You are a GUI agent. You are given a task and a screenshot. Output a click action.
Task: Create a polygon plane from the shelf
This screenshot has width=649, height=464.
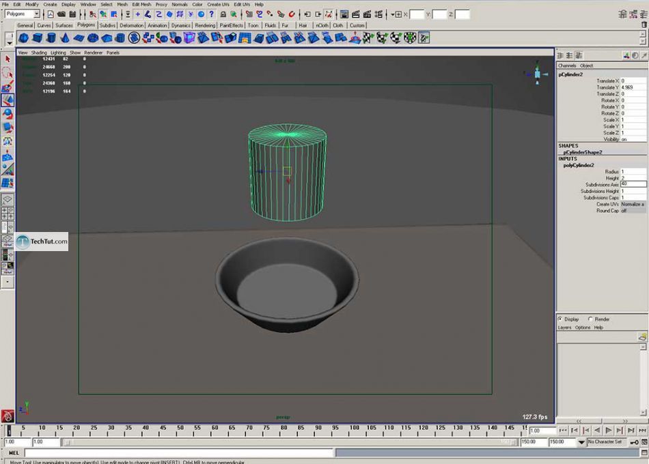(79, 38)
